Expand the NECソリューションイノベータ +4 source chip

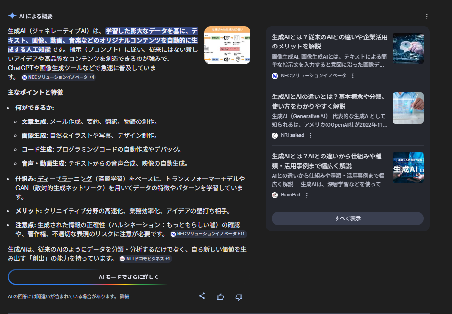click(x=58, y=77)
